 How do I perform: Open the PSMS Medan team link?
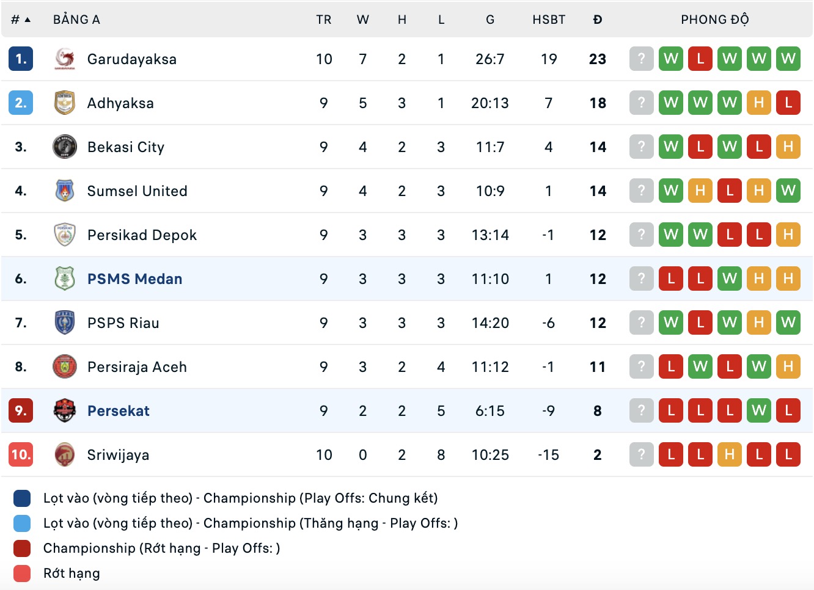tap(134, 279)
